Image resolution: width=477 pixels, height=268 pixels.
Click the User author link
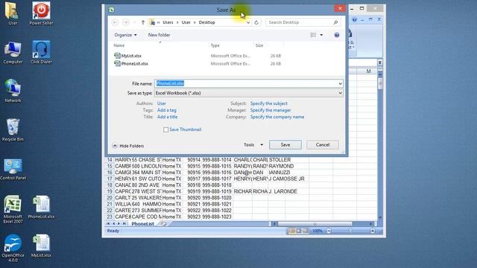[162, 103]
